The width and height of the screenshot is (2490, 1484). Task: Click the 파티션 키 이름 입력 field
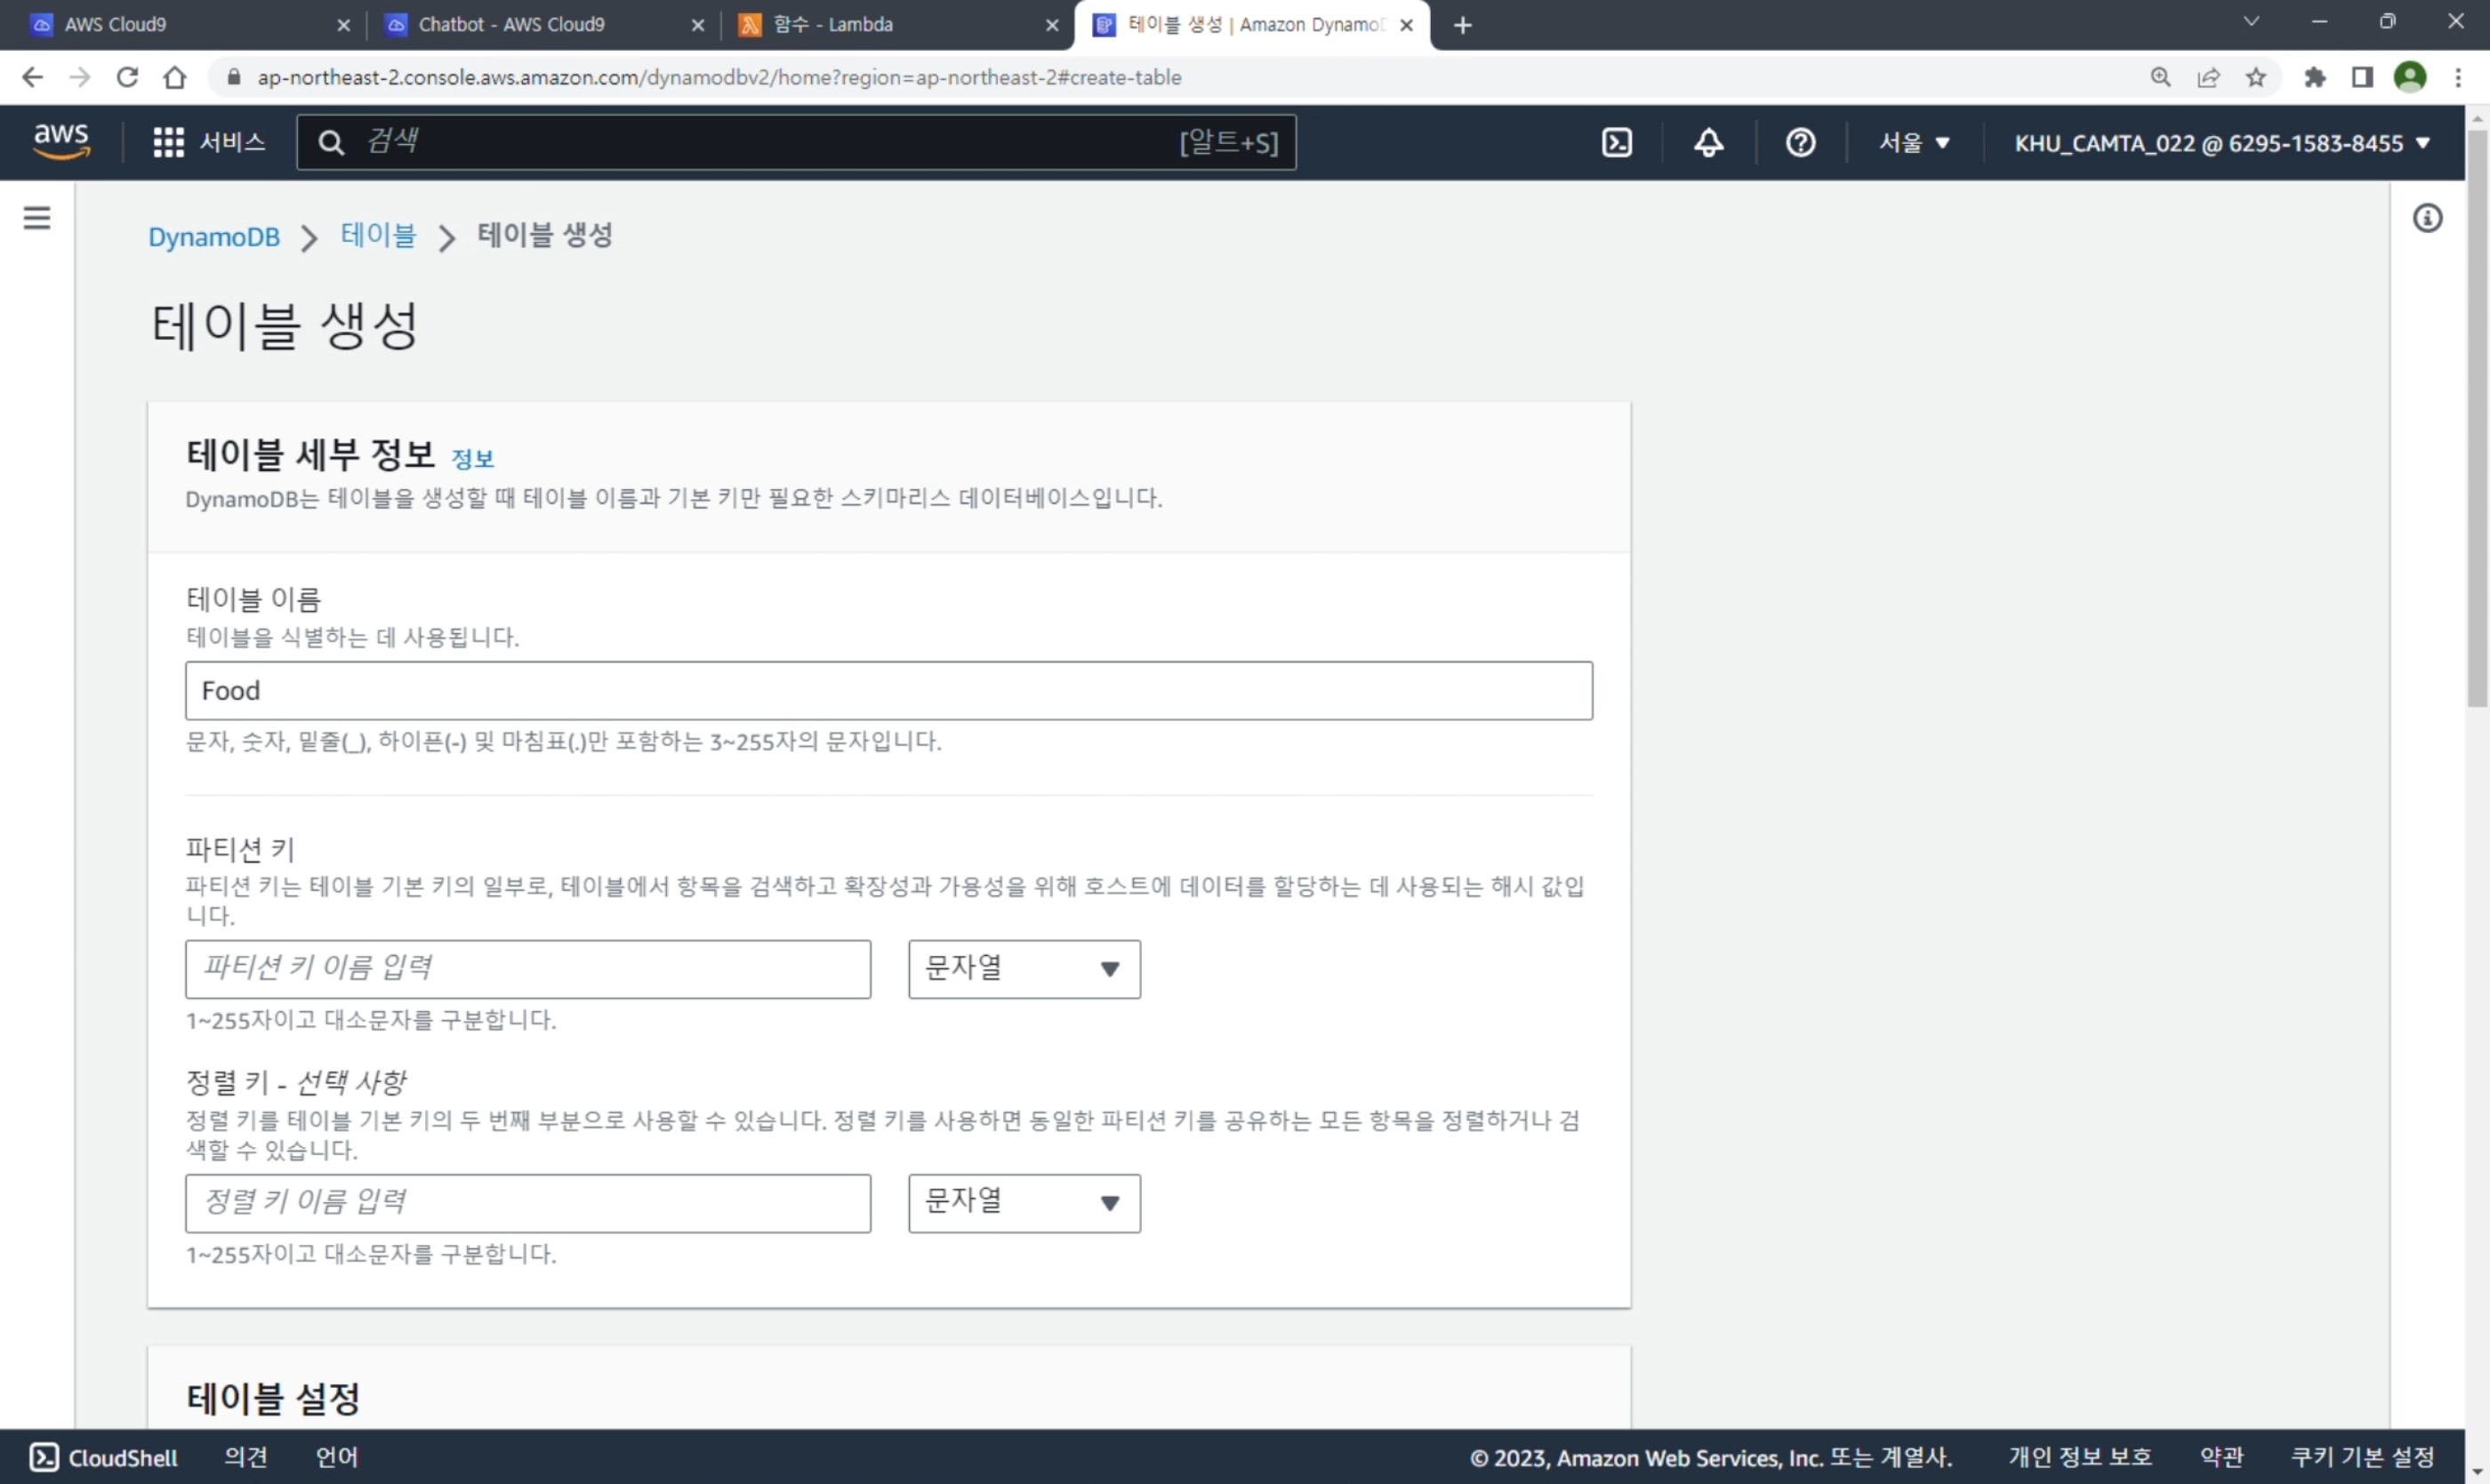tap(528, 968)
